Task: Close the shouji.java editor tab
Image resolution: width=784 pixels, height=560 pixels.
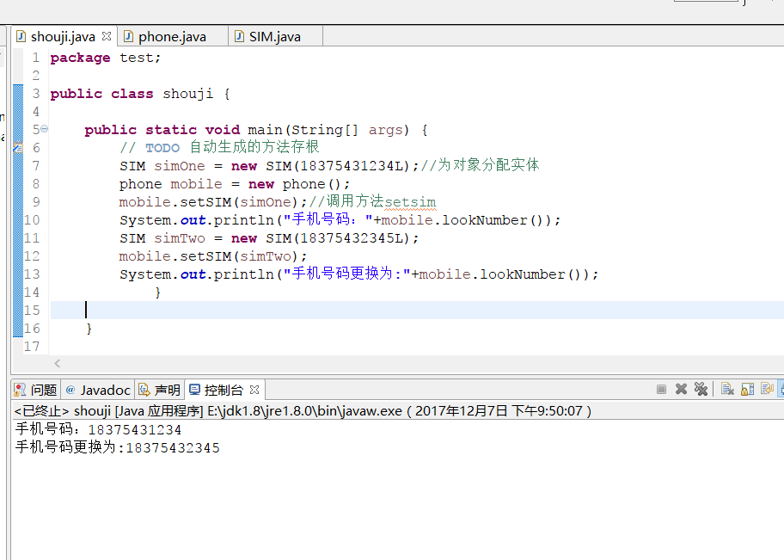Action: (107, 36)
